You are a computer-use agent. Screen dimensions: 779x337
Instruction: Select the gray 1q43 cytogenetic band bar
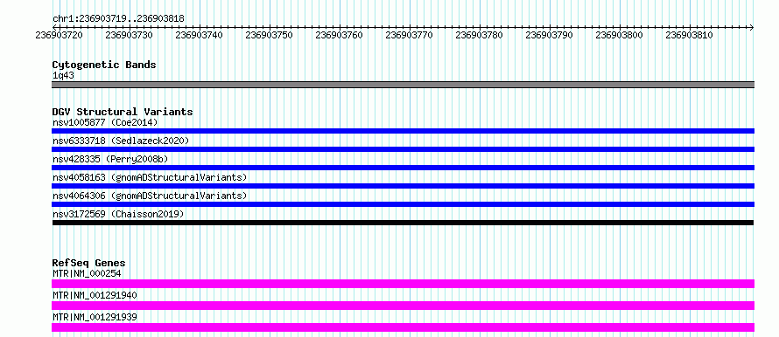[403, 85]
